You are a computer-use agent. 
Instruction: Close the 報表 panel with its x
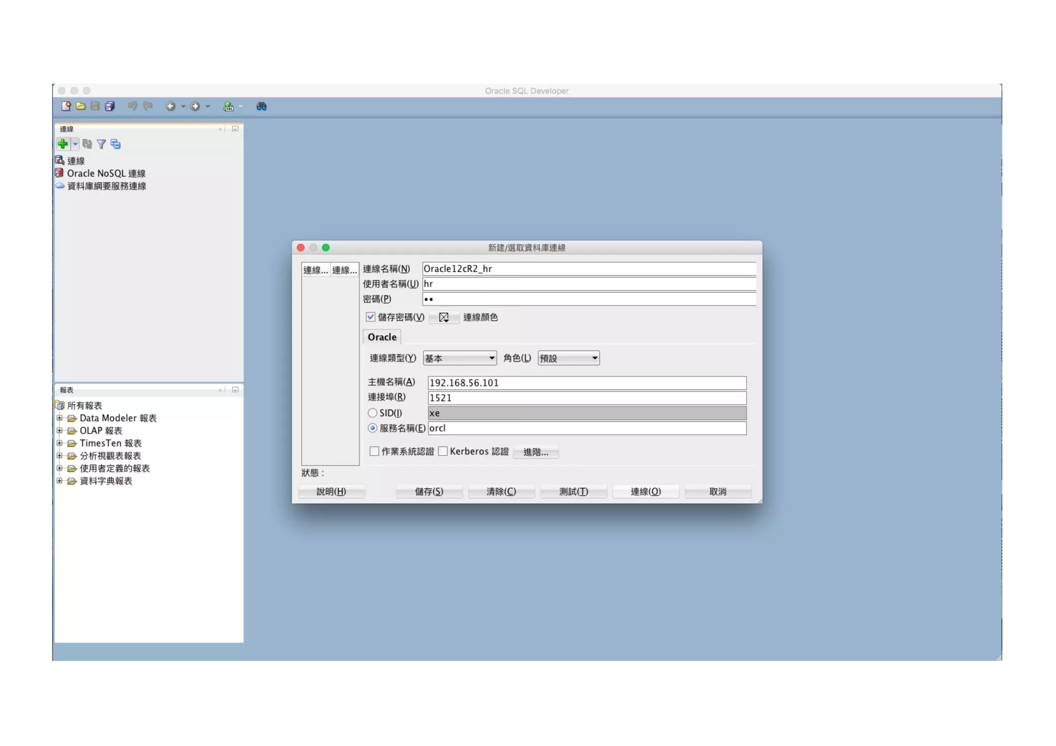click(x=221, y=390)
